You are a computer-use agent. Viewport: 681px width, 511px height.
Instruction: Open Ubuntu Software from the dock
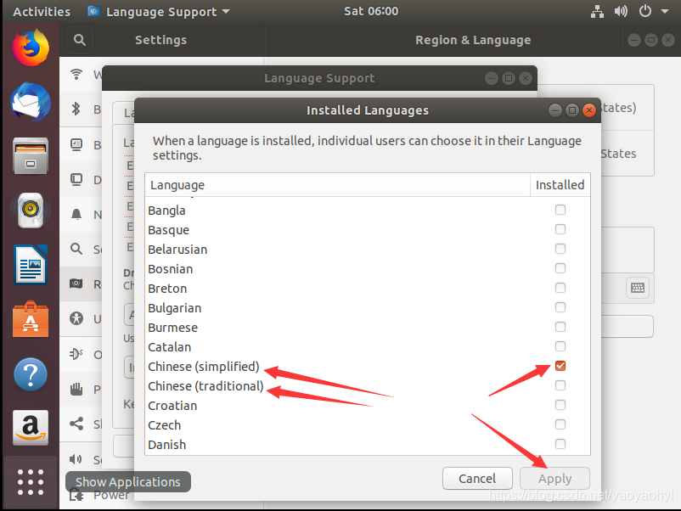pyautogui.click(x=31, y=319)
